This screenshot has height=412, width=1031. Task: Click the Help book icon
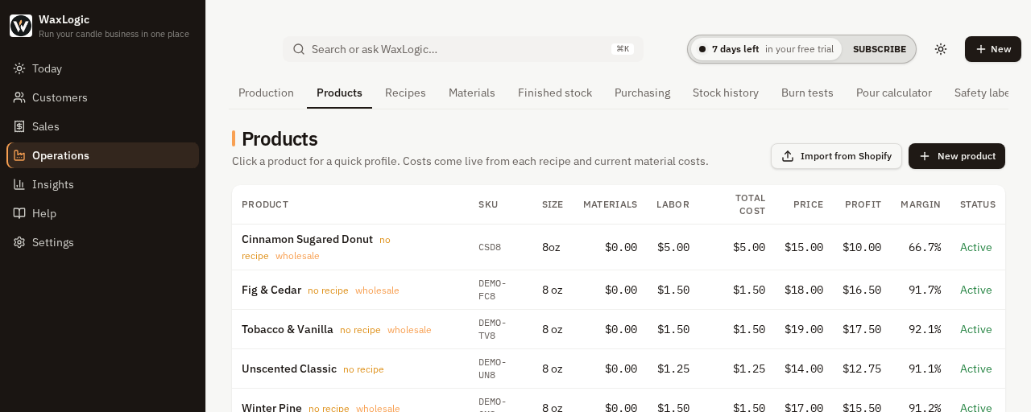coord(19,213)
